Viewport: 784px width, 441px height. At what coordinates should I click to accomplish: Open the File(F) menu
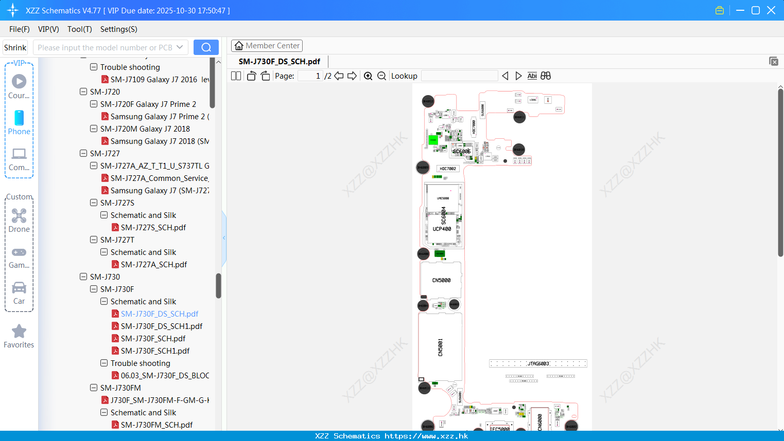point(20,29)
